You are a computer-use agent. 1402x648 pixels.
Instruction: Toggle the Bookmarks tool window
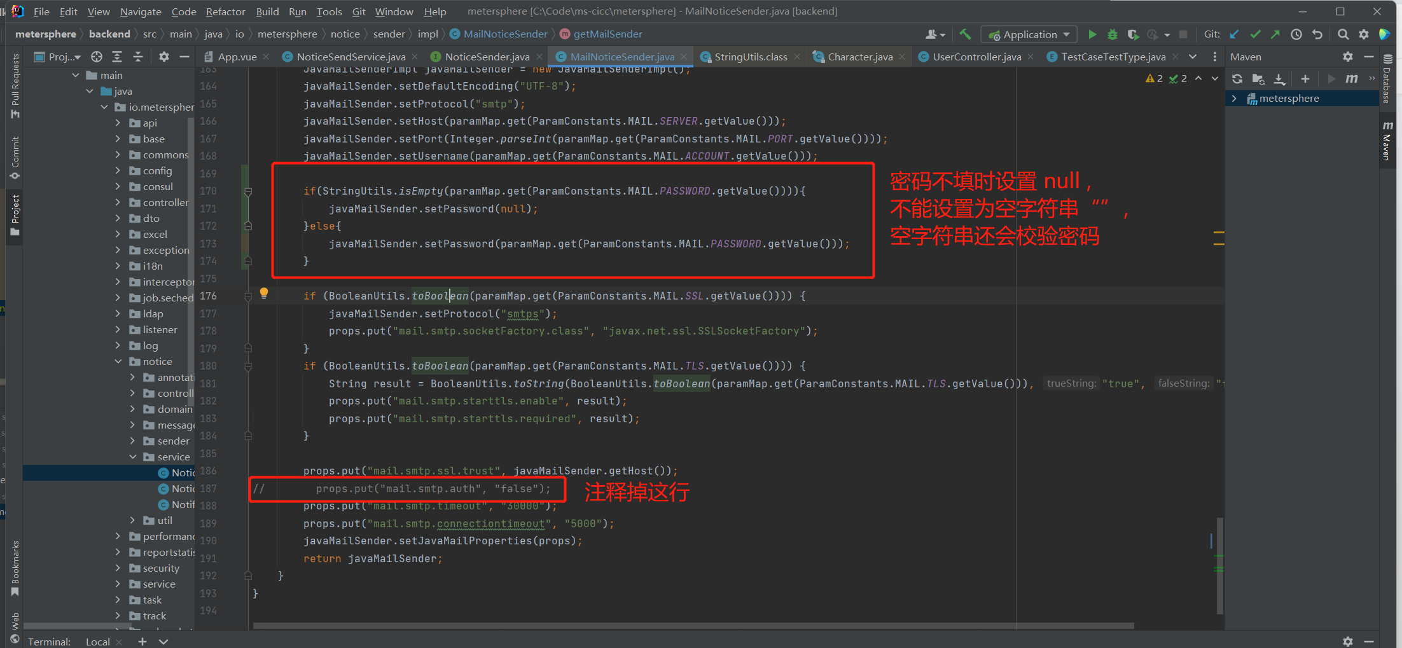15,568
